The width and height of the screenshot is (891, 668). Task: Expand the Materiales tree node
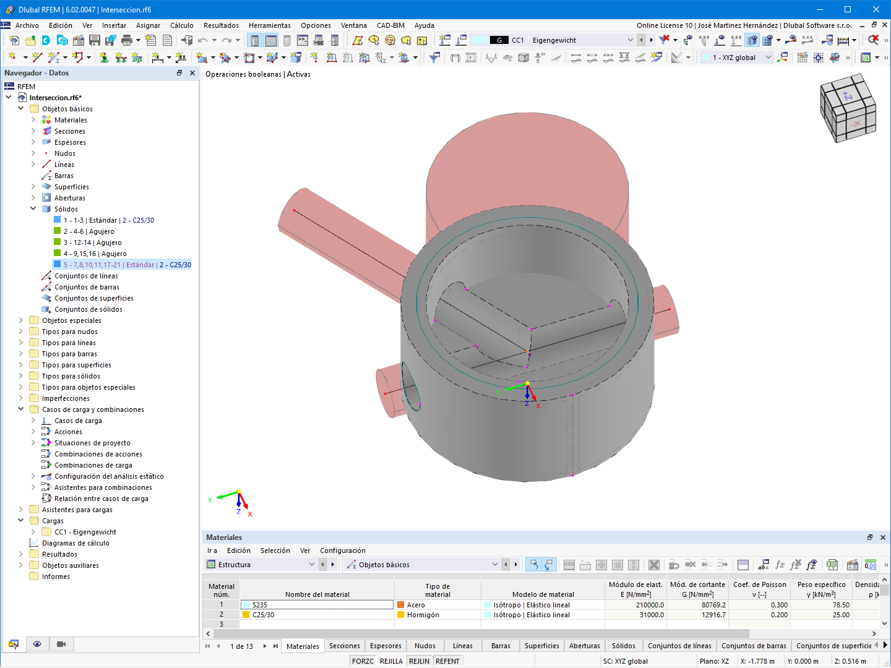point(33,120)
